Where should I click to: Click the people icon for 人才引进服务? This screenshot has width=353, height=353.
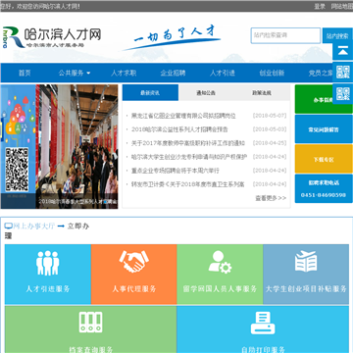pyautogui.click(x=48, y=263)
